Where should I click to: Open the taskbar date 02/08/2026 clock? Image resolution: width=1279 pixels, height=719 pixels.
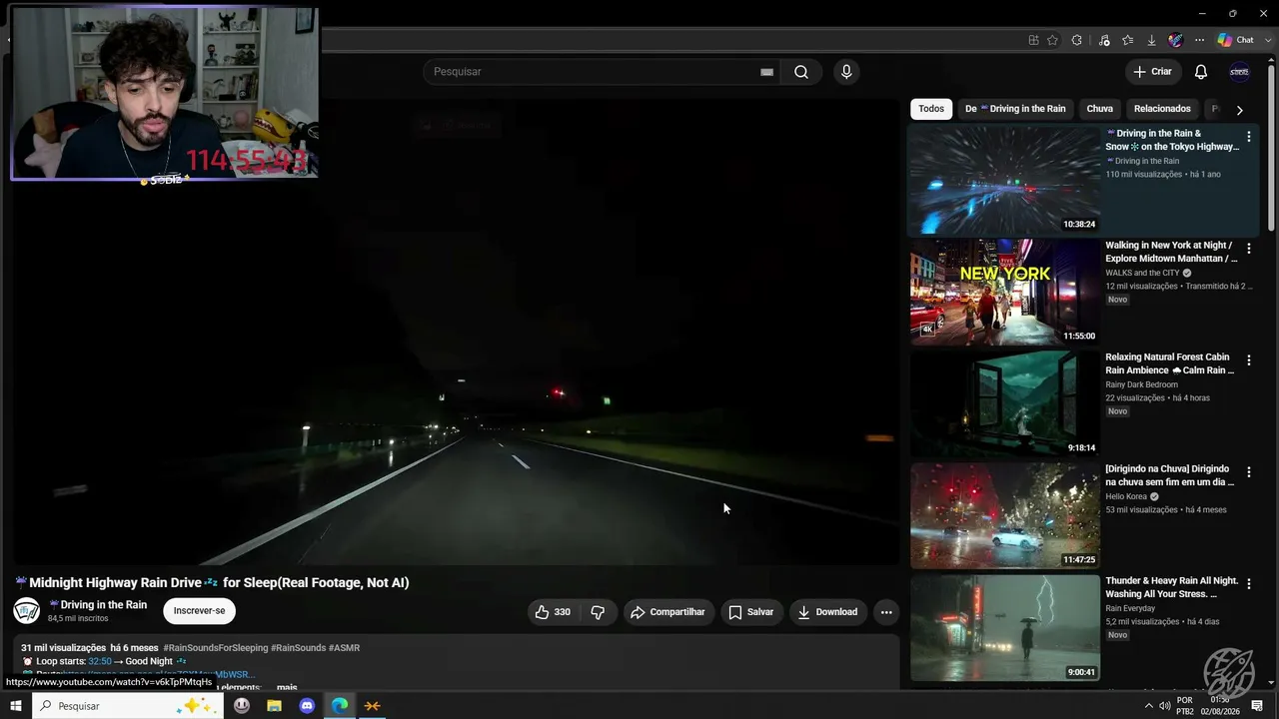tap(1220, 706)
